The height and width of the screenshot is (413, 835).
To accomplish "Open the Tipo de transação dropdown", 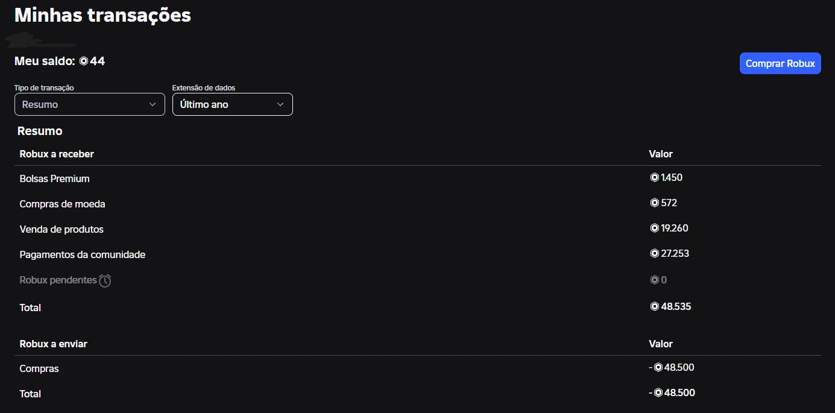I will (89, 104).
